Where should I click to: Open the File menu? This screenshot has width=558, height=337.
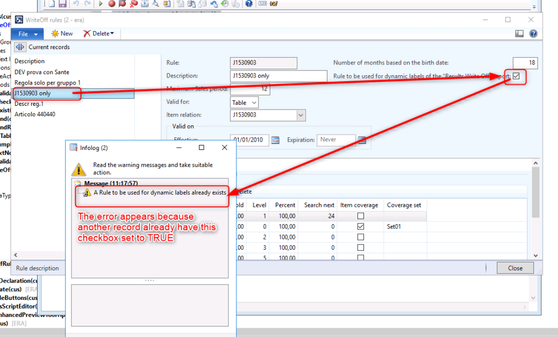click(x=27, y=34)
